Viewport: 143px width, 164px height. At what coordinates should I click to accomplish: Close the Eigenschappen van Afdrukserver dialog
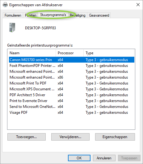pyautogui.click(x=138, y=5)
